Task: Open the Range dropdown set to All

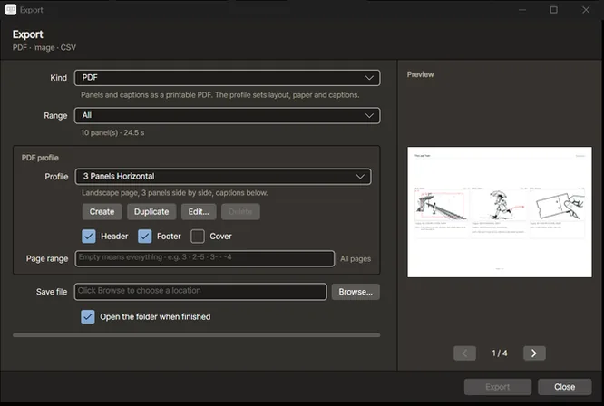Action: coord(227,115)
